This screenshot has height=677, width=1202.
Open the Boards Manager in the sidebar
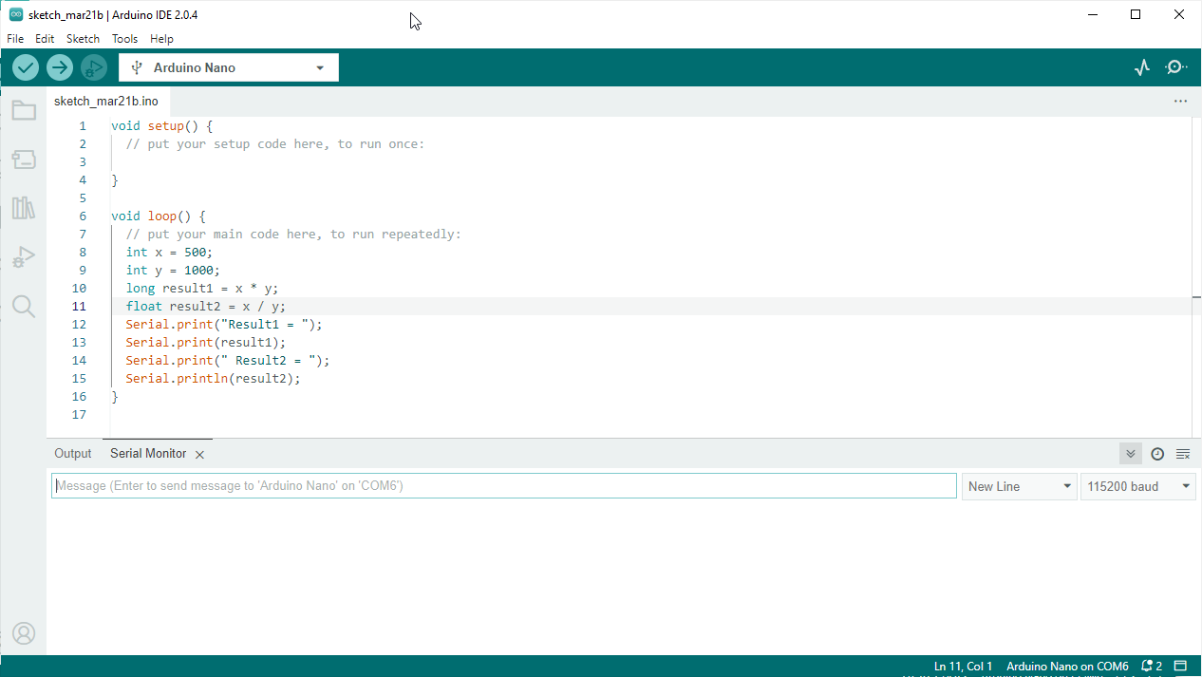pos(24,160)
